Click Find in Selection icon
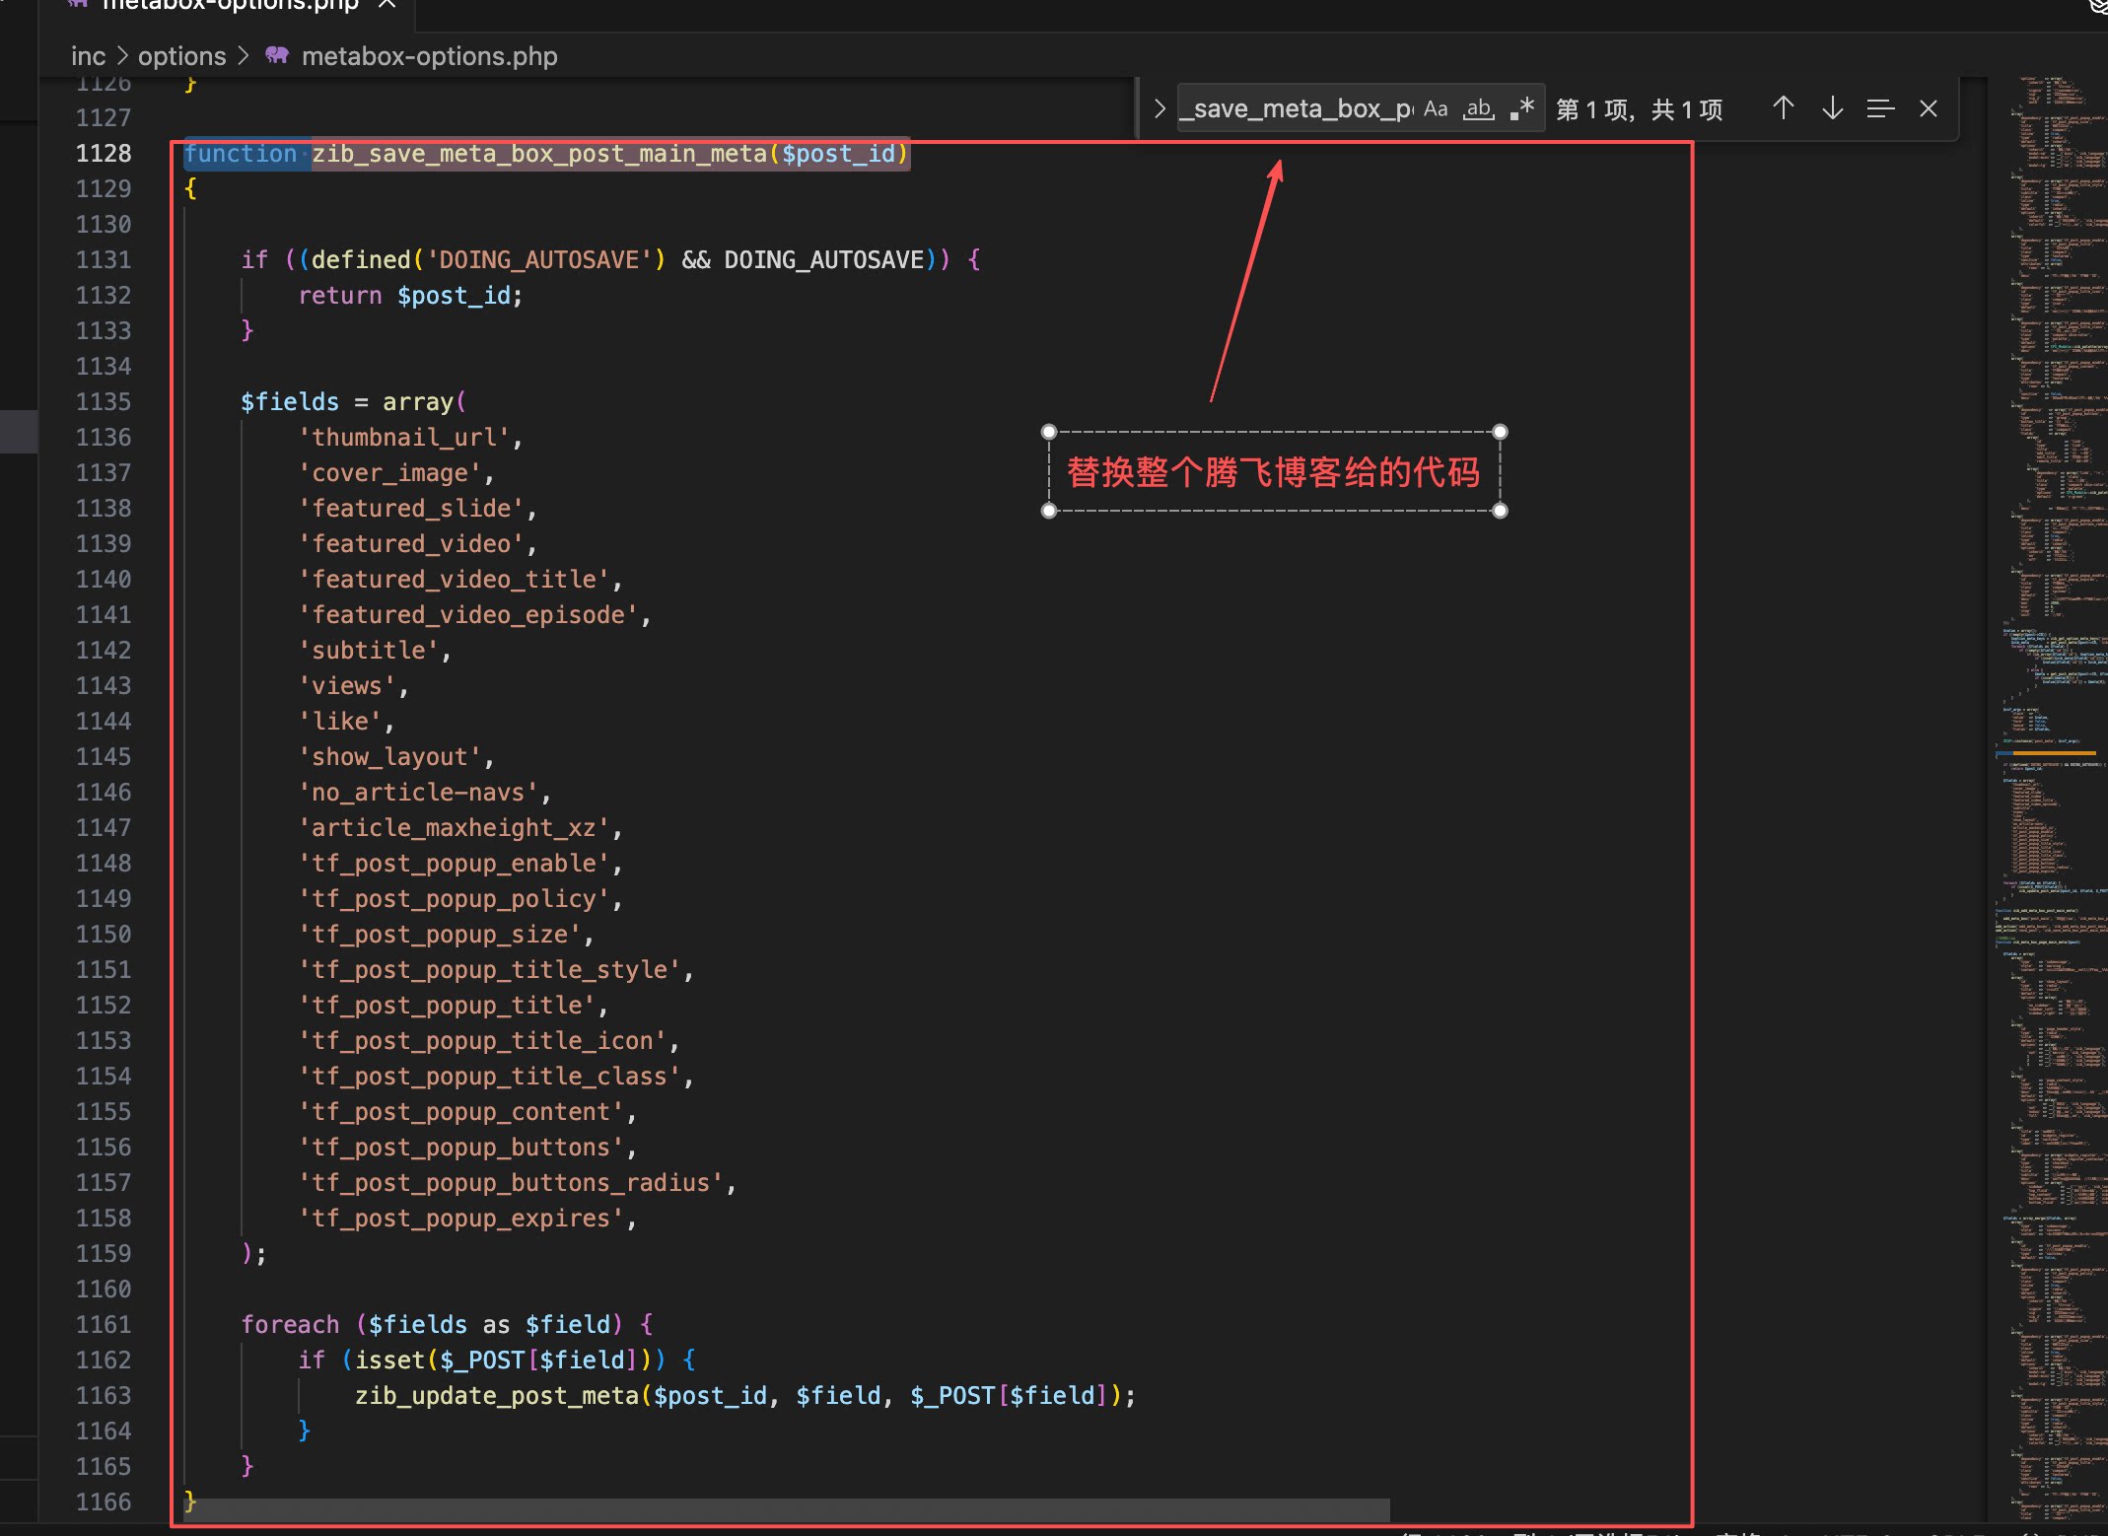This screenshot has width=2108, height=1536. click(1880, 108)
